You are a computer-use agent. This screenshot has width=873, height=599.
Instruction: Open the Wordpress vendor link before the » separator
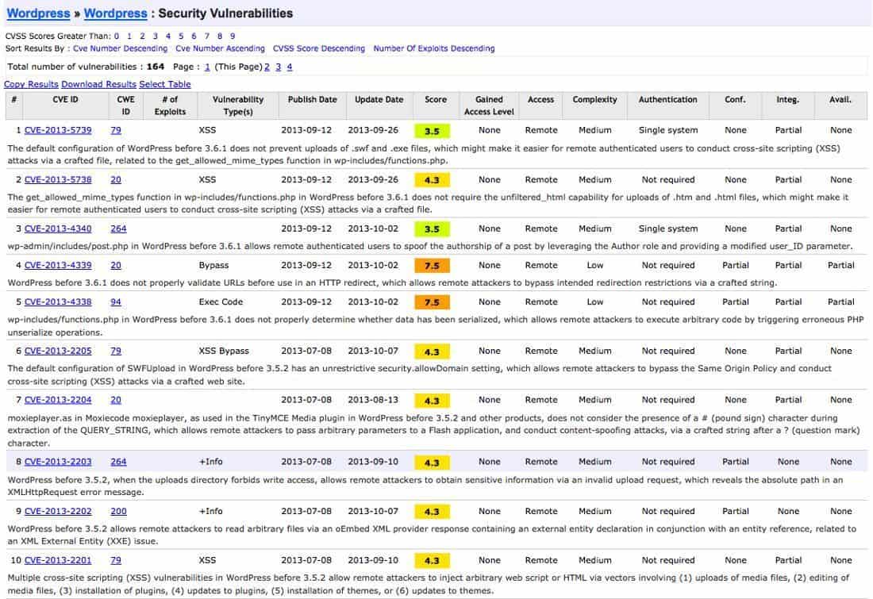[38, 13]
